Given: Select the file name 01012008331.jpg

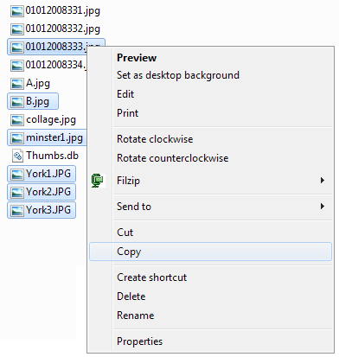Looking at the screenshot, I should pos(63,11).
